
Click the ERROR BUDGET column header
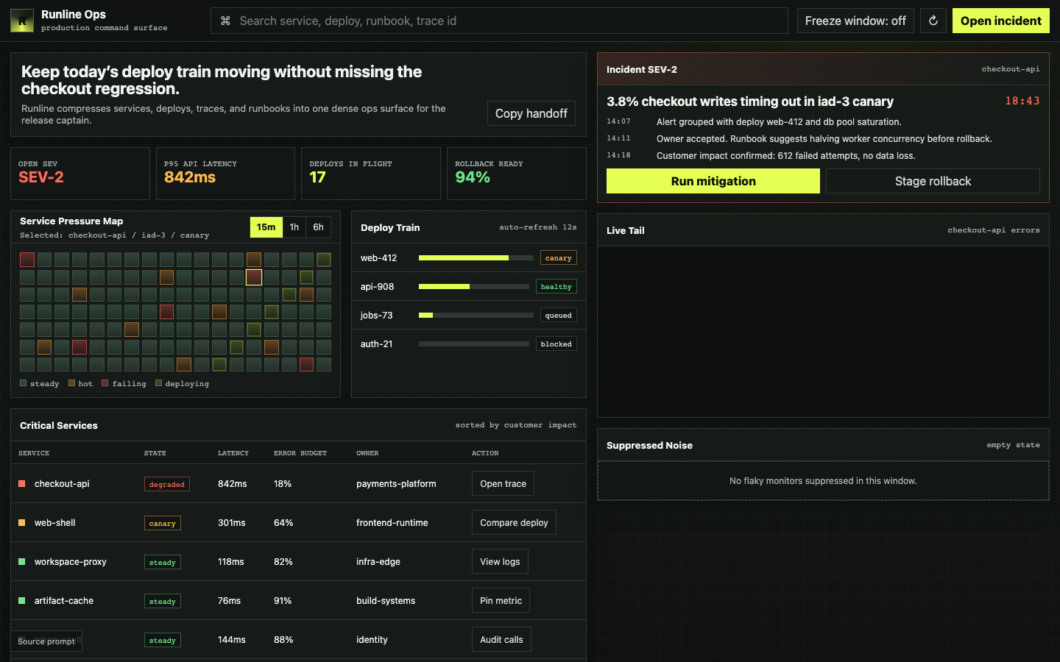[x=300, y=453]
